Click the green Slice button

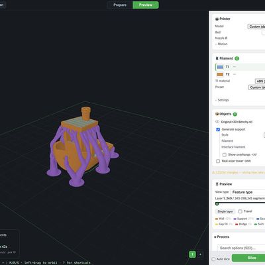[248, 258]
